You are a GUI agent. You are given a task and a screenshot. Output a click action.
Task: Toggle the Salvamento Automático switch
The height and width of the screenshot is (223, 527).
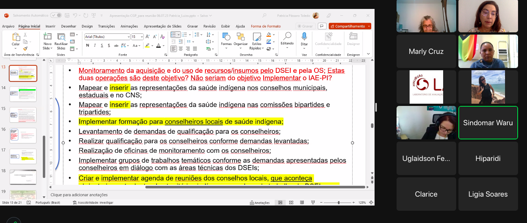pyautogui.click(x=56, y=16)
